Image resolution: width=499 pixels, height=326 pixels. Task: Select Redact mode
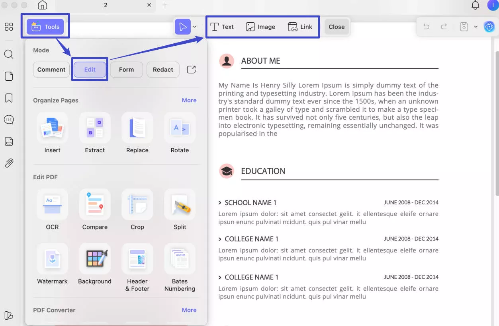coord(163,69)
